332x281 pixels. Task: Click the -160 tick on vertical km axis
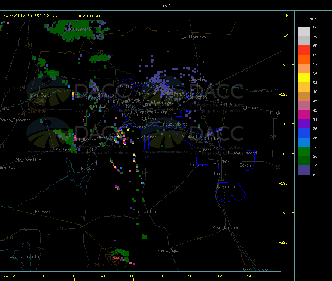coord(284,154)
